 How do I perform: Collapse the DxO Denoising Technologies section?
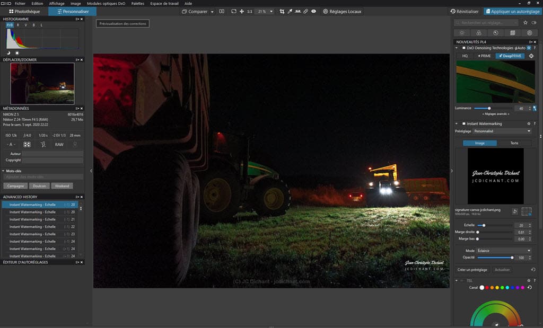tap(457, 48)
